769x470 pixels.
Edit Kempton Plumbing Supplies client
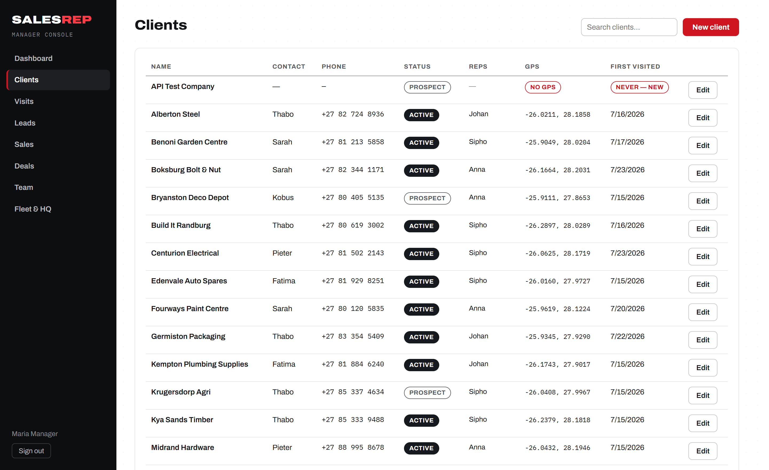pyautogui.click(x=703, y=368)
